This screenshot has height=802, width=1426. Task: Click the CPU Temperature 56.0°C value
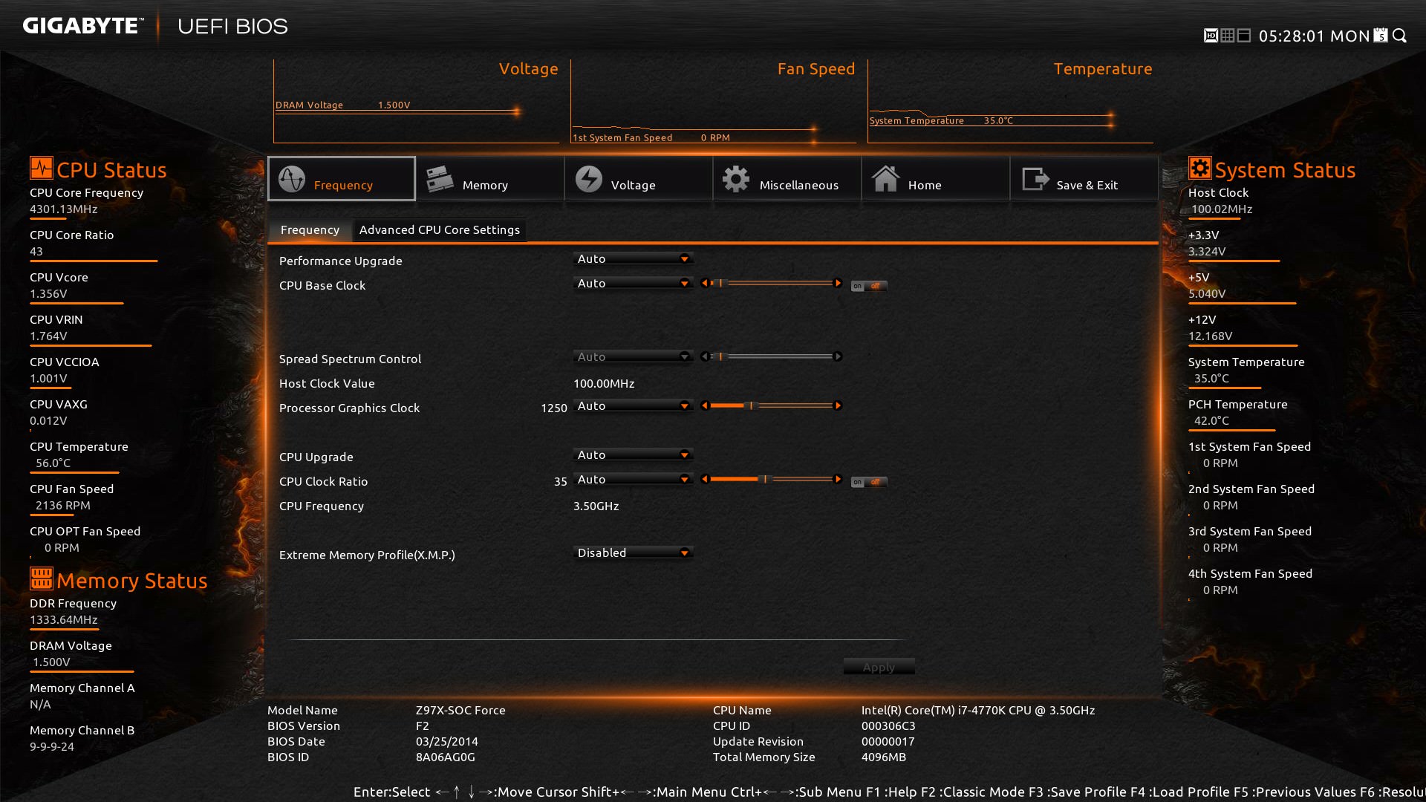point(53,463)
